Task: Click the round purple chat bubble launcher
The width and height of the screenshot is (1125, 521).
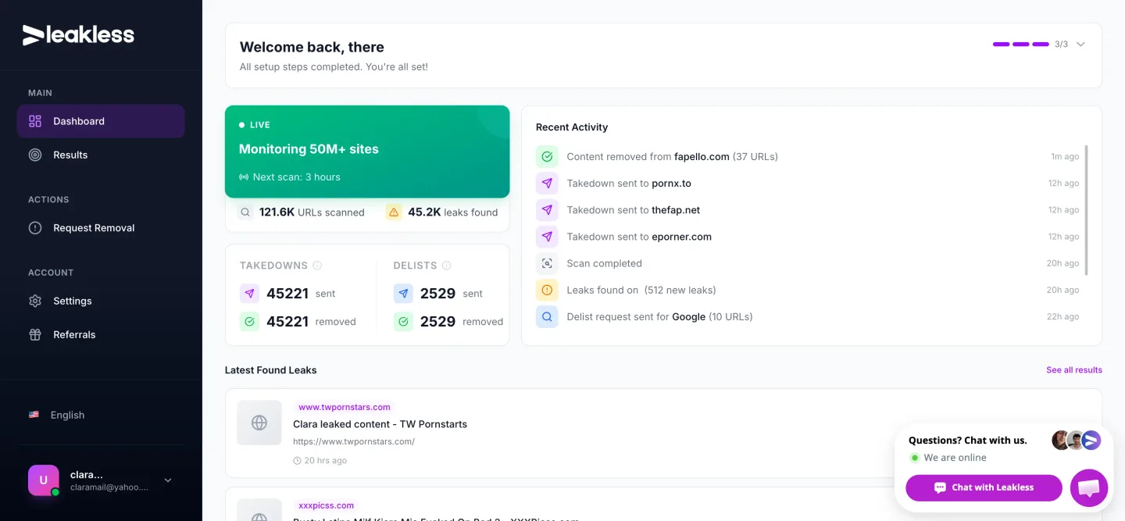Action: (1089, 488)
